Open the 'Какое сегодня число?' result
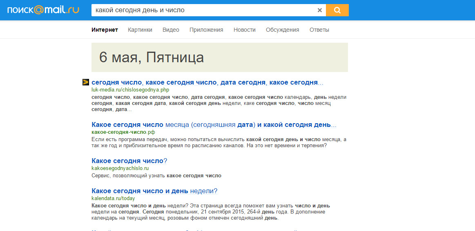Viewport: 475px width, 231px height. pos(129,161)
